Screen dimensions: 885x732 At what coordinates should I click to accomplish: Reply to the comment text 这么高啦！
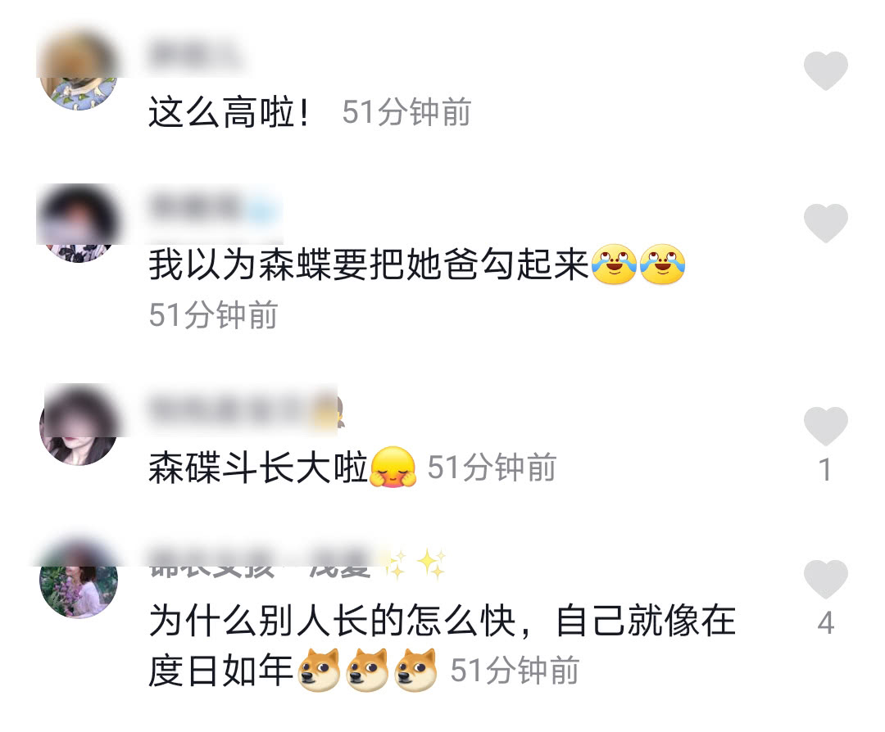tap(229, 111)
